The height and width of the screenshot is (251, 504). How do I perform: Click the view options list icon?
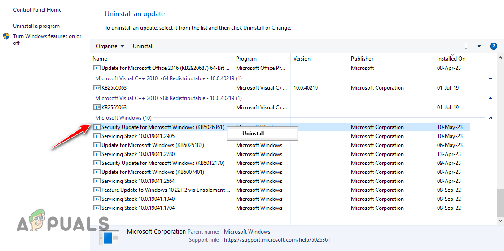coord(469,46)
